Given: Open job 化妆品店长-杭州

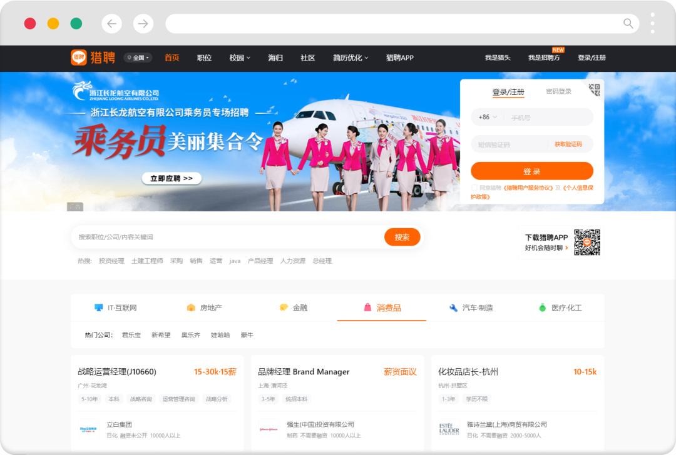Looking at the screenshot, I should point(468,371).
